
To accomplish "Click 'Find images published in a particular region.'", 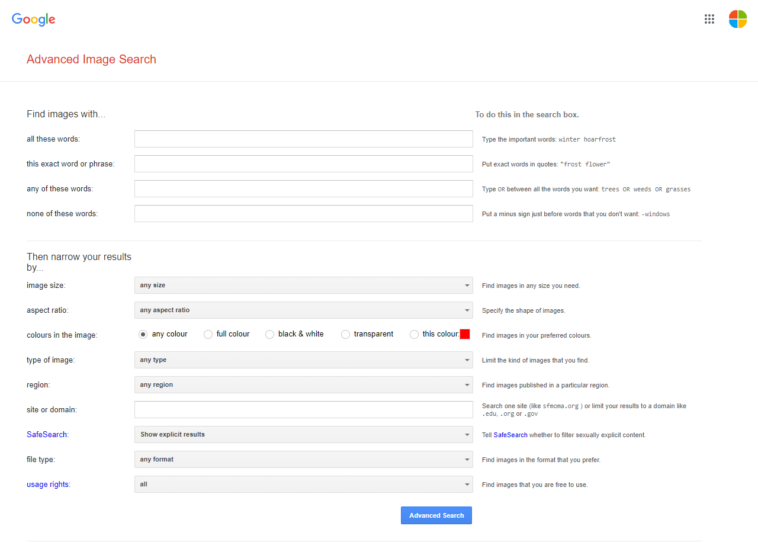I will click(545, 385).
